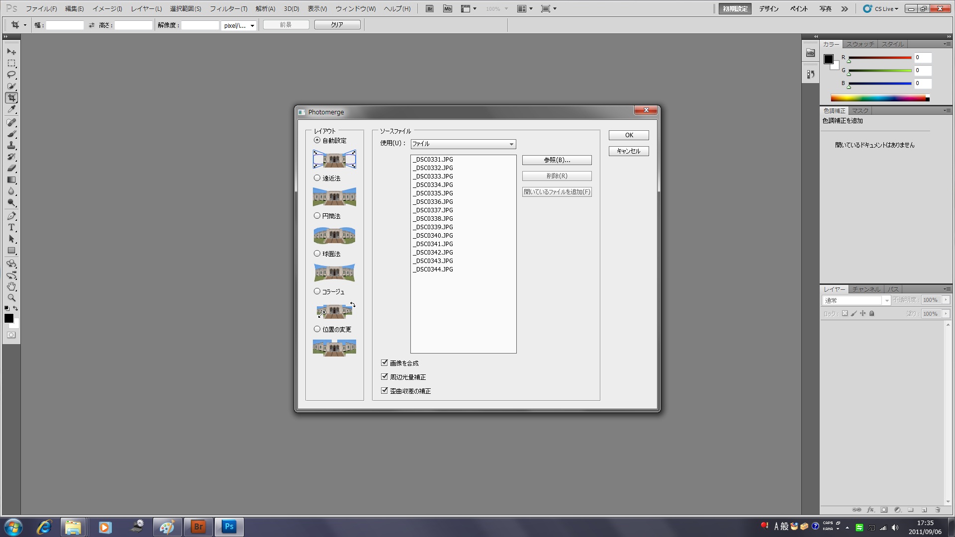Launch Bridge from the application bar
955x537 pixels.
tap(430, 8)
